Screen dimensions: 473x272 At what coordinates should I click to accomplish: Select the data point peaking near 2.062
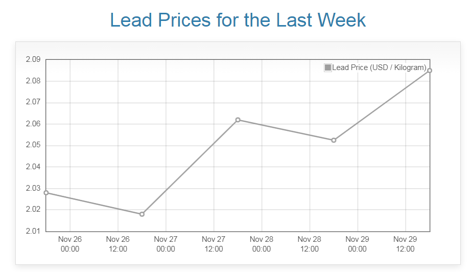click(x=238, y=120)
